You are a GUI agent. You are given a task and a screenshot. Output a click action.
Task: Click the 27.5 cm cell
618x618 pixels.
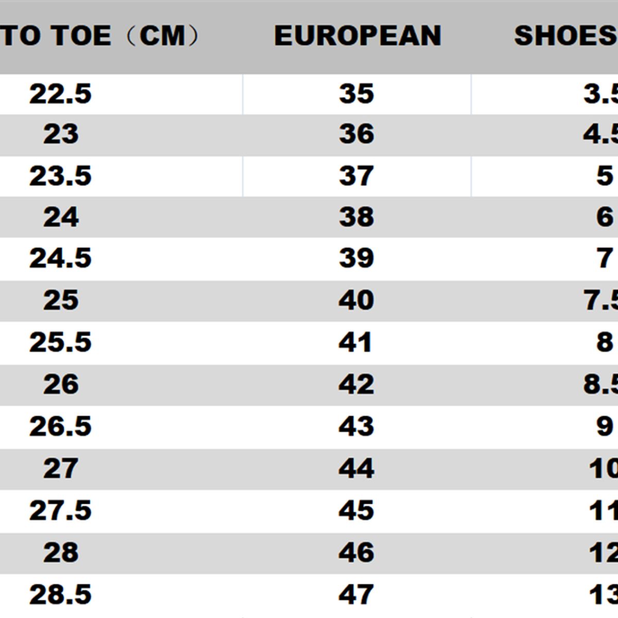pyautogui.click(x=60, y=511)
